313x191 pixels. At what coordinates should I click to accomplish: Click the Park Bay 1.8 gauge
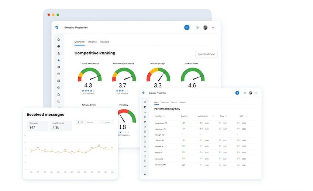127,116
